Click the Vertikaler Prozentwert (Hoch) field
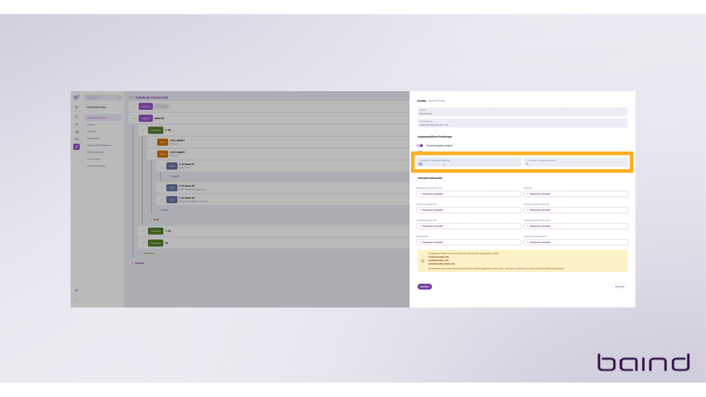This screenshot has width=706, height=397. tap(576, 162)
